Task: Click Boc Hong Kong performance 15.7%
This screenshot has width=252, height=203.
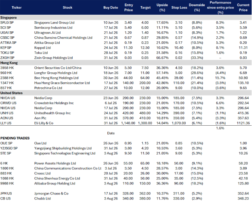Action: 220,78
